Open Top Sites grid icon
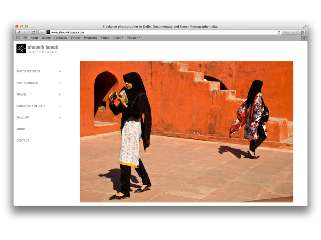Screen dimensions: 321x240 [x=25, y=38]
